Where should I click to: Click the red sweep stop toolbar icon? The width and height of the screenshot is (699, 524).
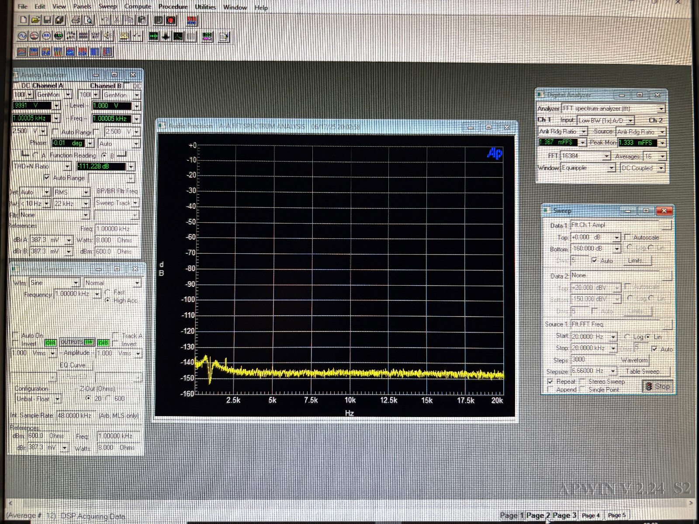click(171, 20)
